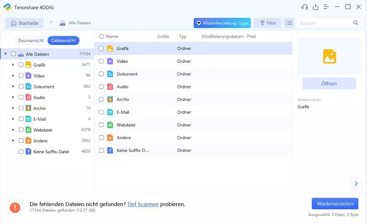Check the Alle Dateien checkbox in sidebar
Viewport: 367px width, 223px height.
[13, 54]
